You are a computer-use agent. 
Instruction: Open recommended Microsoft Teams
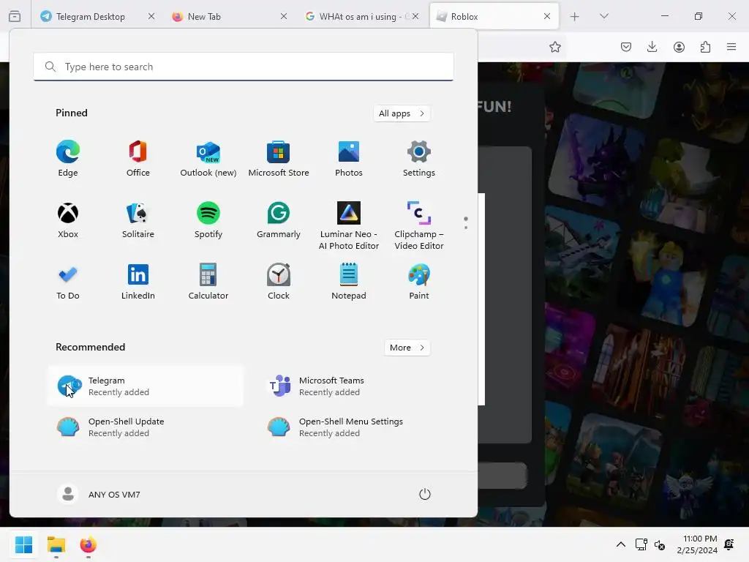(356, 386)
